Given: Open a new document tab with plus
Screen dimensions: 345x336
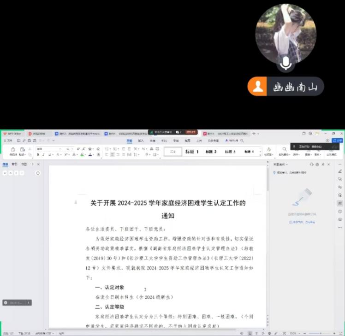Looking at the screenshot, I should [x=253, y=133].
